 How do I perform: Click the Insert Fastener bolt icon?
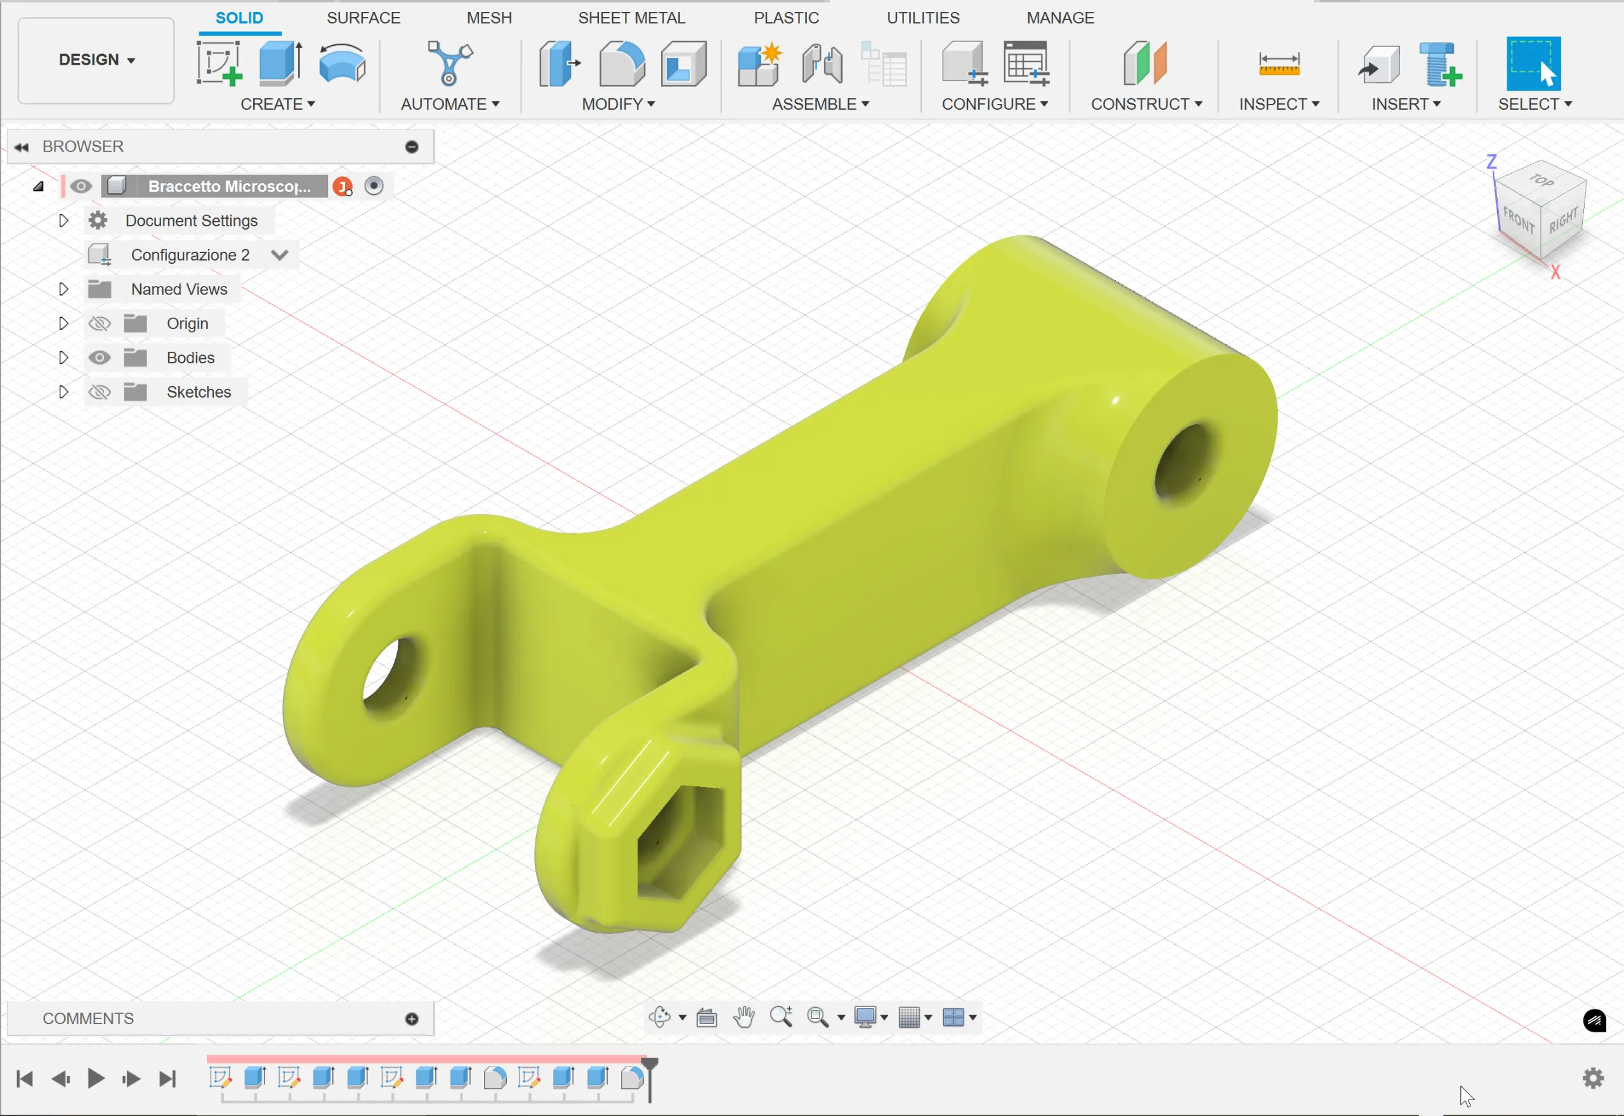pos(1440,63)
